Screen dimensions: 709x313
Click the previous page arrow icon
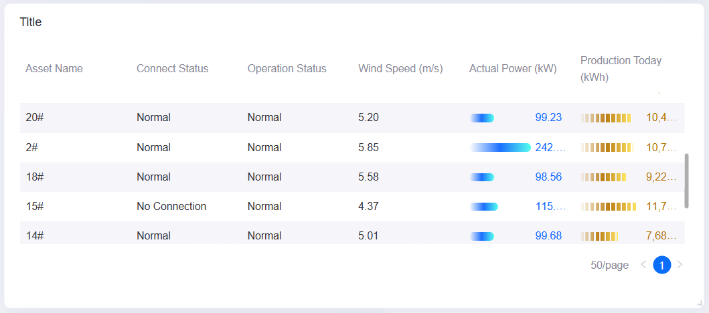tap(643, 265)
